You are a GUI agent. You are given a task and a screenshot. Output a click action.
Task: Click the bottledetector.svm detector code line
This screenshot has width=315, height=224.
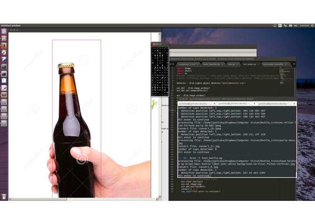coord(211,83)
